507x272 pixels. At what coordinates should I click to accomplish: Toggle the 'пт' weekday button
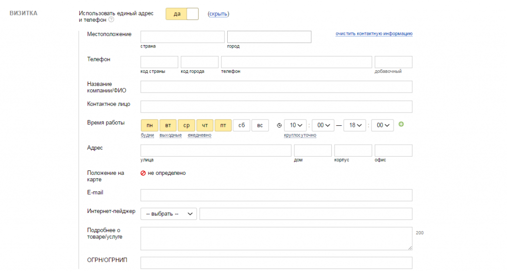pos(223,125)
